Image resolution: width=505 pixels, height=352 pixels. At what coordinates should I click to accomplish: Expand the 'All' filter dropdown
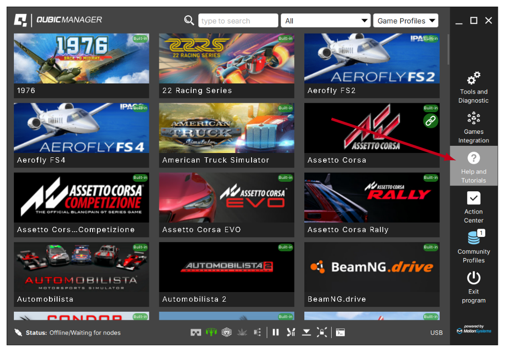click(x=325, y=21)
